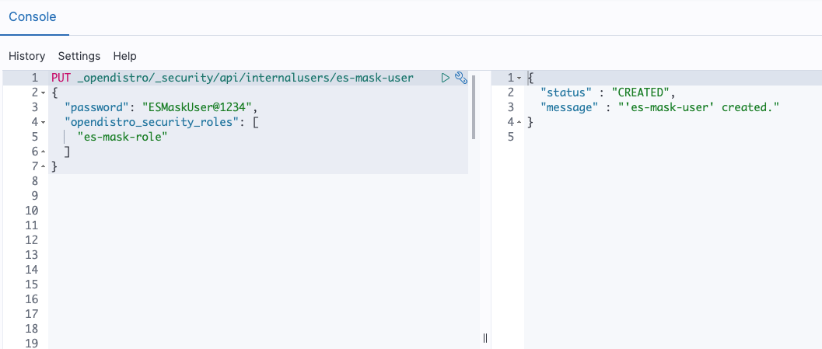Image resolution: width=822 pixels, height=349 pixels.
Task: Open the wrench actions menu icon
Action: click(x=460, y=78)
